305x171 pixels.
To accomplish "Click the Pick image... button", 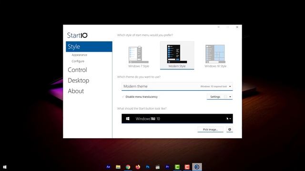I will (x=210, y=130).
